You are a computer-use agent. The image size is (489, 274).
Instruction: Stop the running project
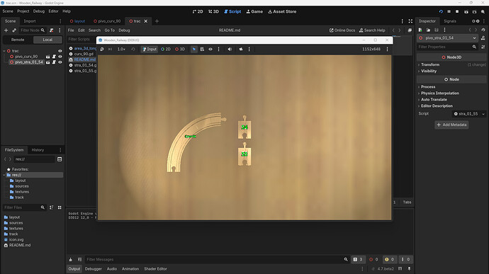[457, 11]
